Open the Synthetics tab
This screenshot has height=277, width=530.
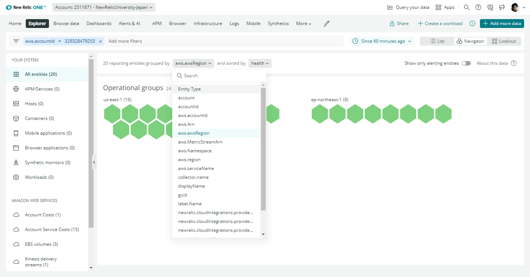coord(278,24)
